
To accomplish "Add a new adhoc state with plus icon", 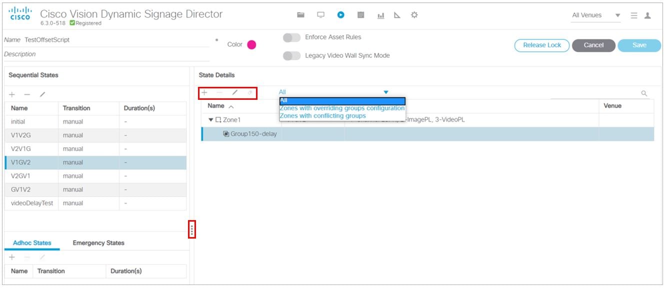I will (x=12, y=257).
